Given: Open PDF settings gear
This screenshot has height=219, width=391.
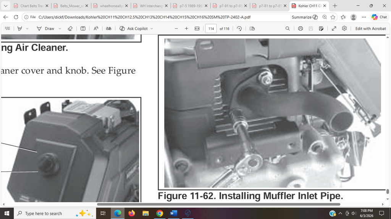Looking at the screenshot, I should click(x=344, y=28).
